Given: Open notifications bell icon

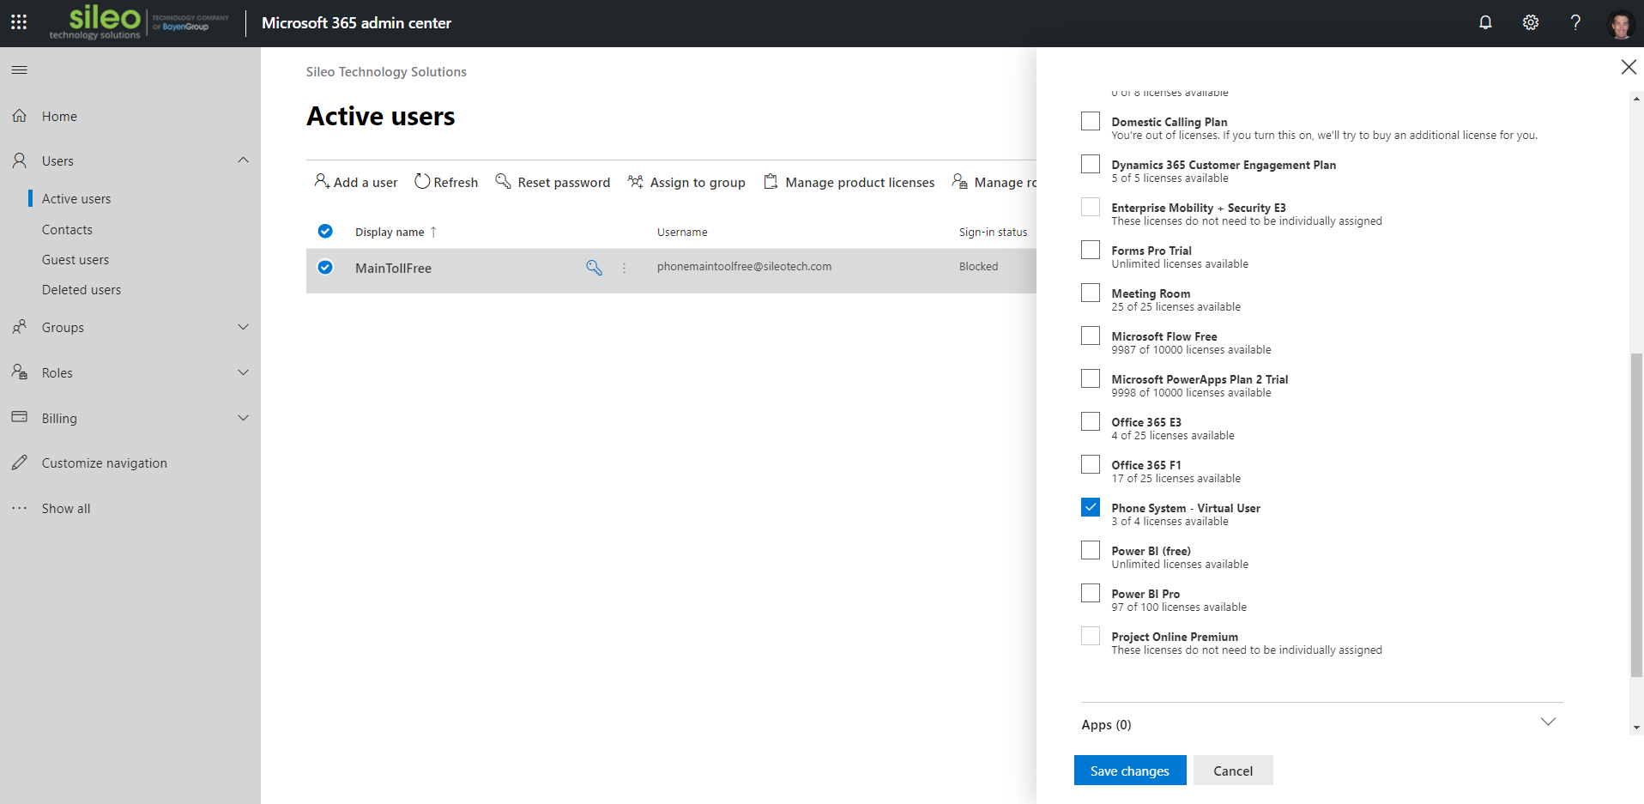Looking at the screenshot, I should pyautogui.click(x=1485, y=22).
